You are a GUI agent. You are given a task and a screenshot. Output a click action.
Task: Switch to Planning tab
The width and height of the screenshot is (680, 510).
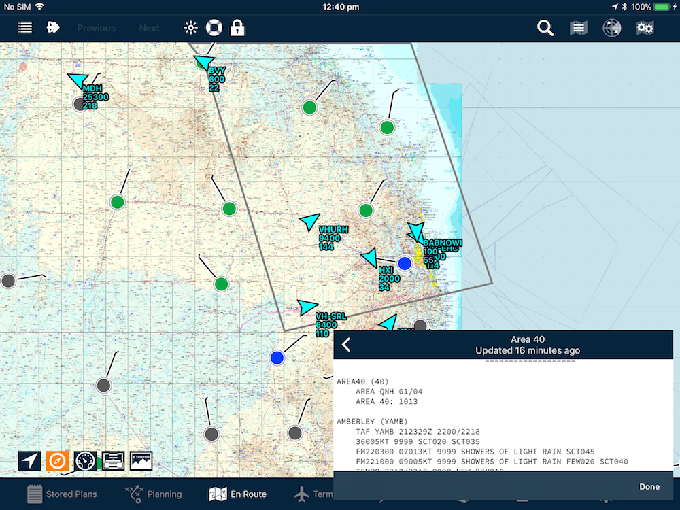click(x=154, y=494)
